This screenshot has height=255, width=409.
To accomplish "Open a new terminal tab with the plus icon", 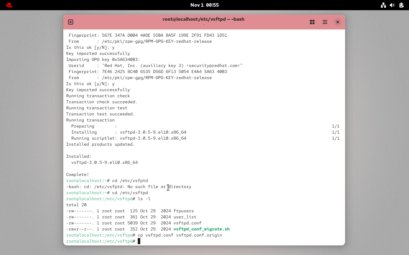I will click(x=70, y=22).
